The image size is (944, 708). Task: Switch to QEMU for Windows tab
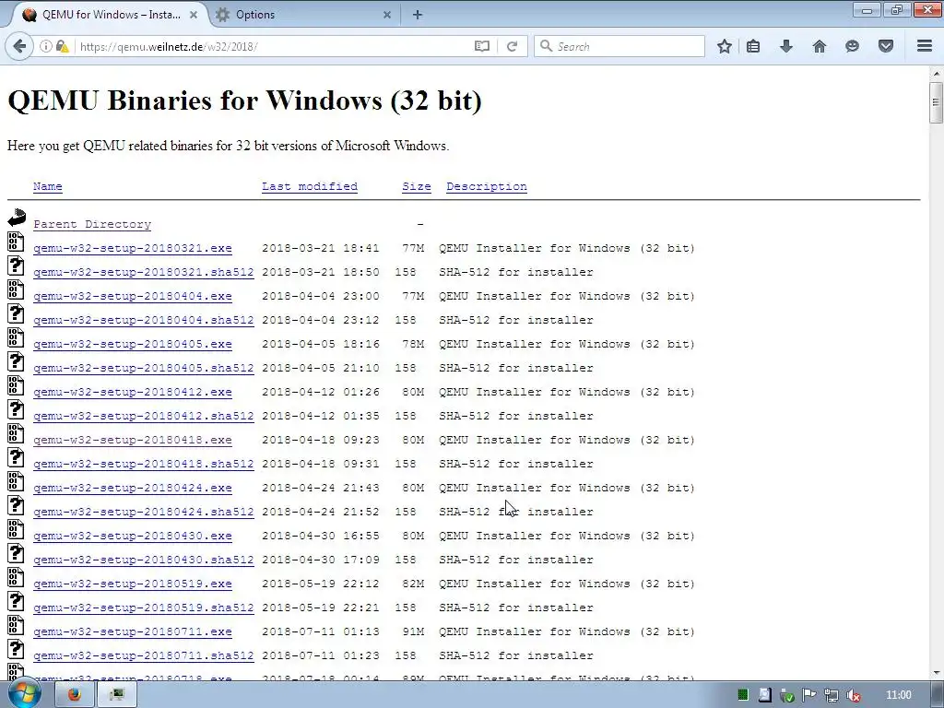pos(112,15)
